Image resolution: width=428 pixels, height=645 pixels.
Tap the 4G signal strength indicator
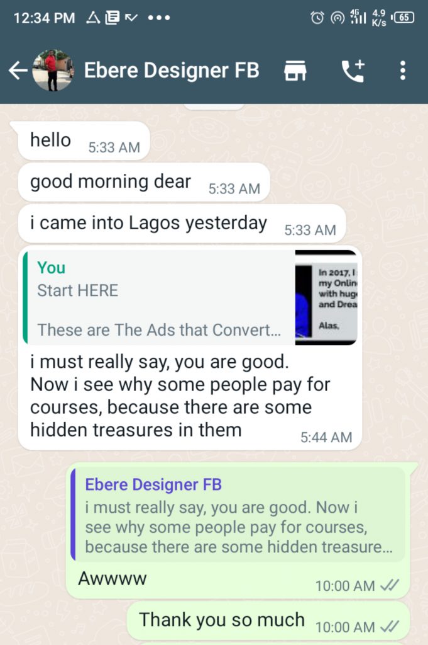pyautogui.click(x=358, y=17)
